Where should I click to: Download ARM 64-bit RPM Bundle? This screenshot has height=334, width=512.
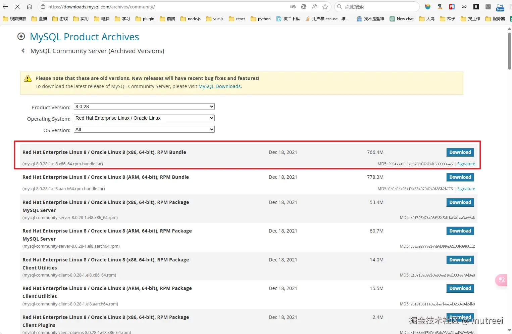[x=460, y=177]
